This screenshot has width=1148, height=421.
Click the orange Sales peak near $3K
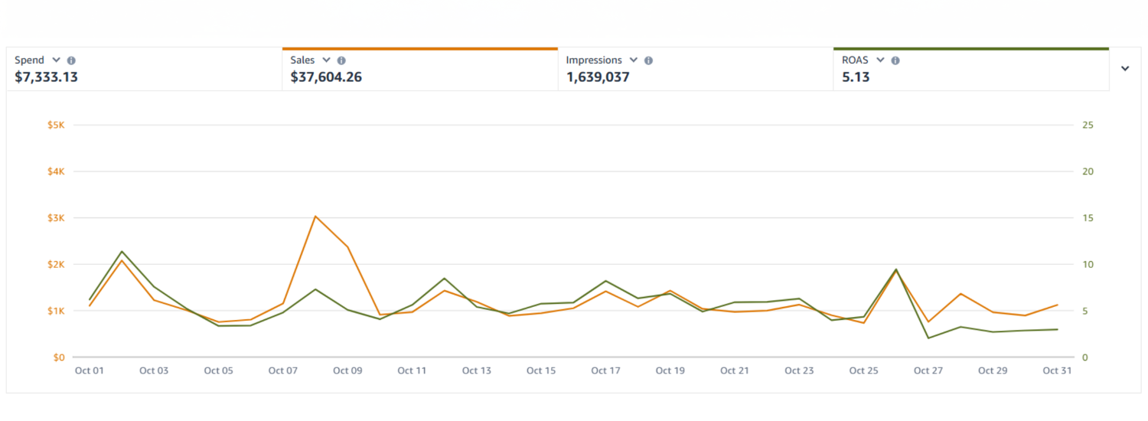[315, 217]
